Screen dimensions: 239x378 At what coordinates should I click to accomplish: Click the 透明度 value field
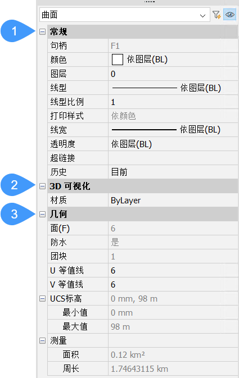(x=173, y=144)
